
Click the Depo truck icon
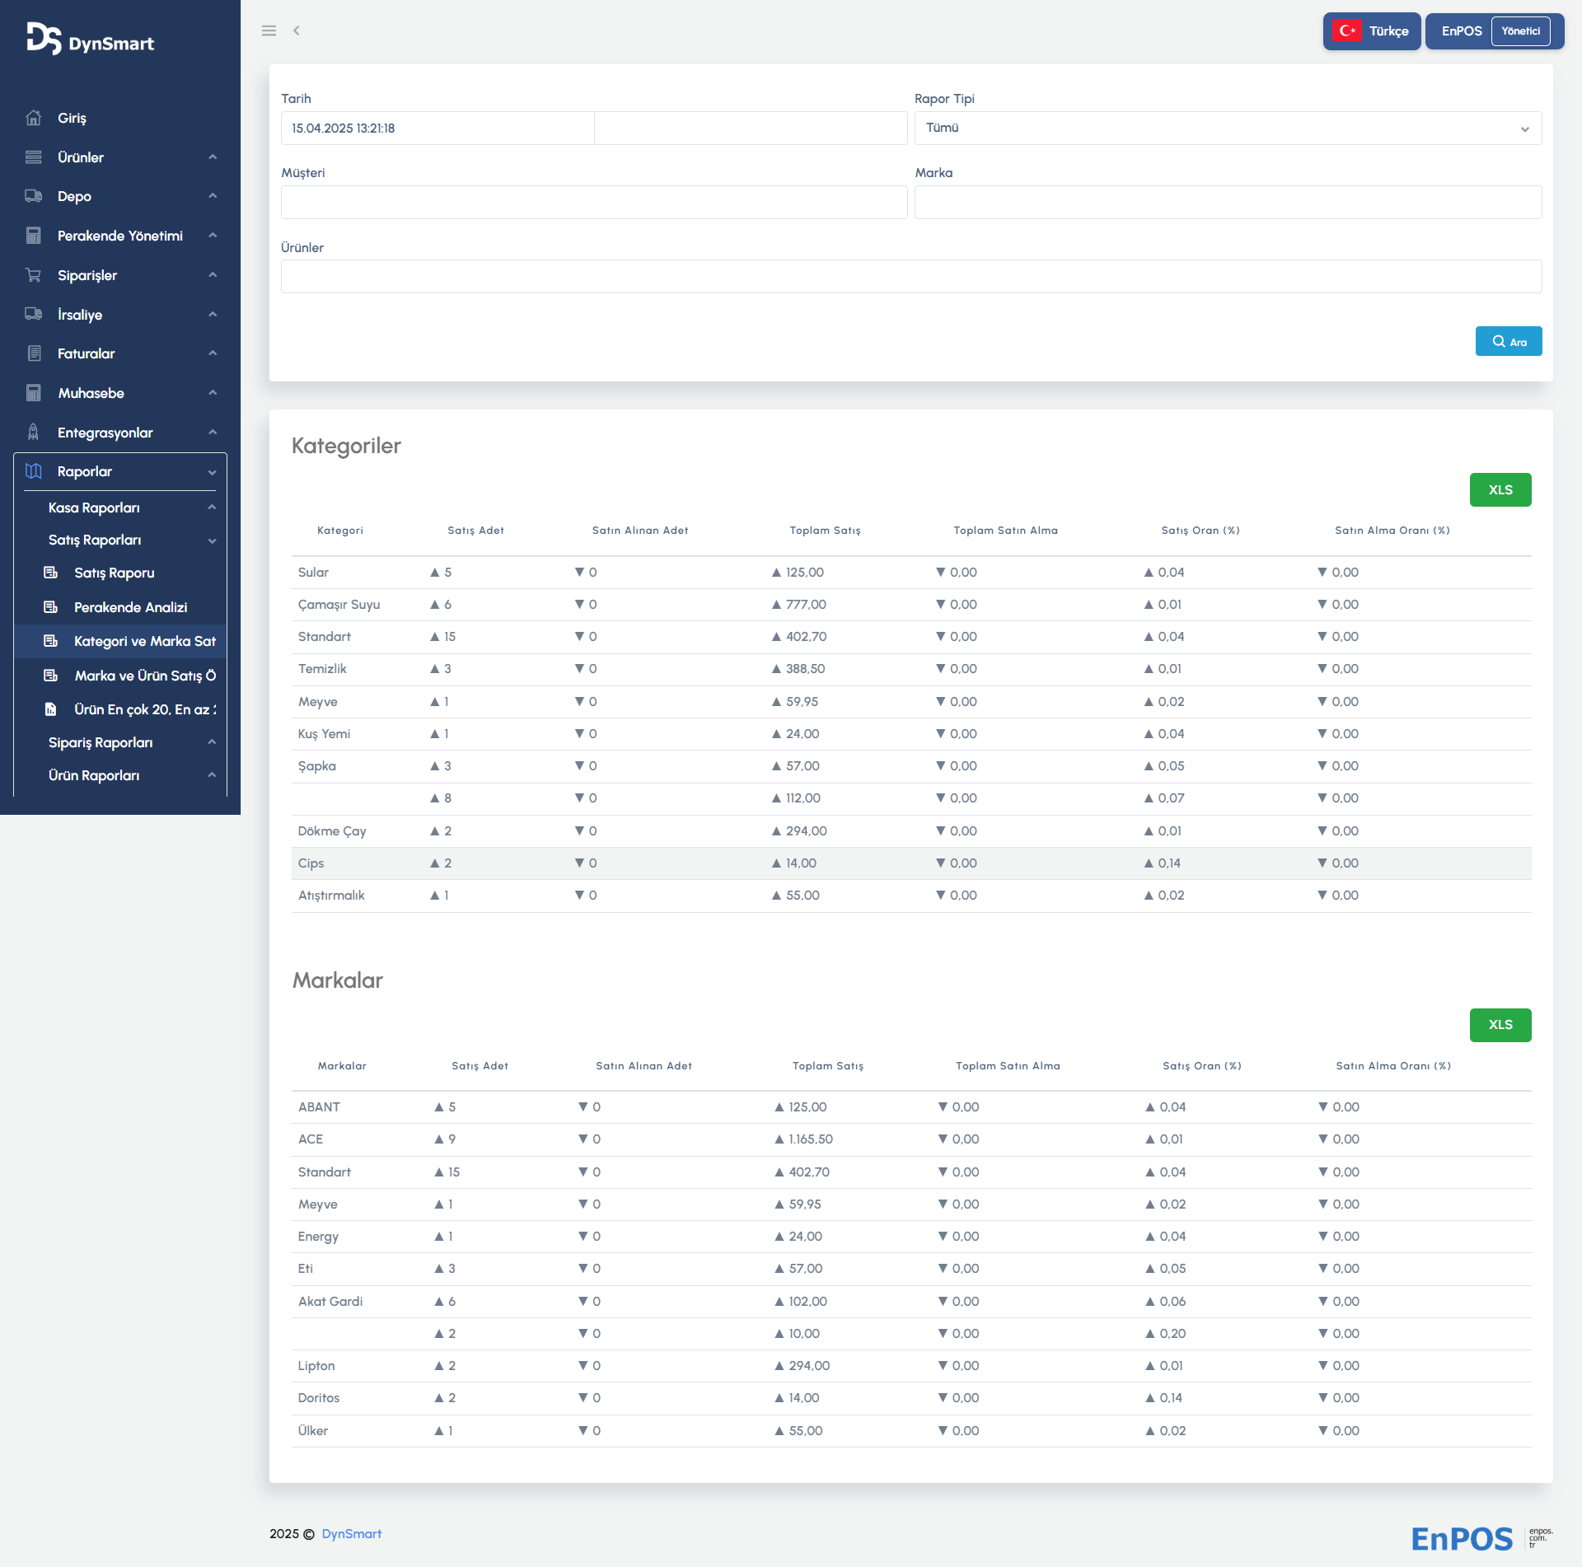(33, 196)
